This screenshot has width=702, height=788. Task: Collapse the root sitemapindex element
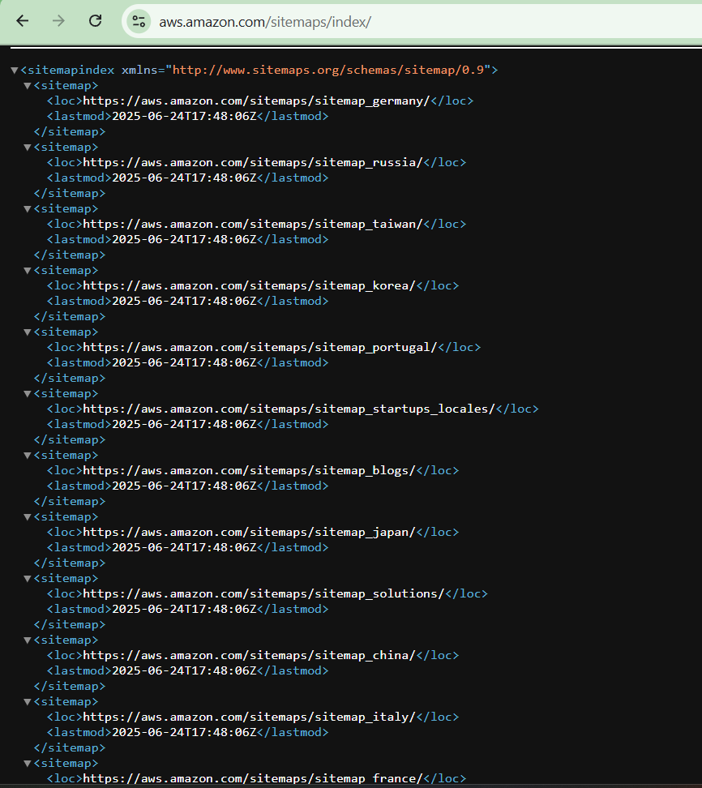(15, 71)
